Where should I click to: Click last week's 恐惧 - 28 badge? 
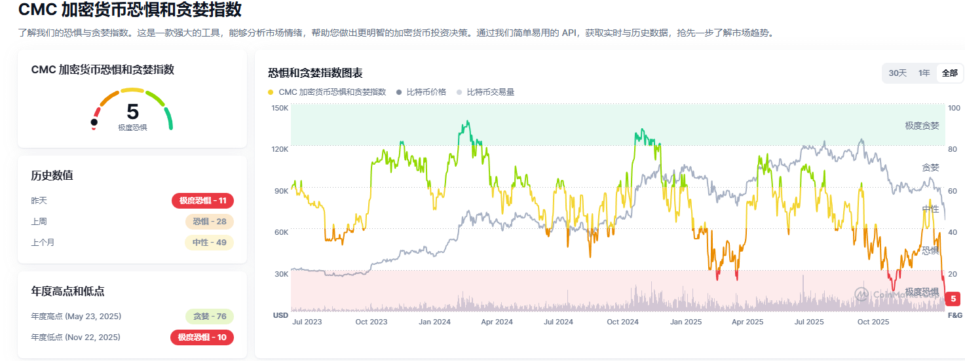point(209,222)
